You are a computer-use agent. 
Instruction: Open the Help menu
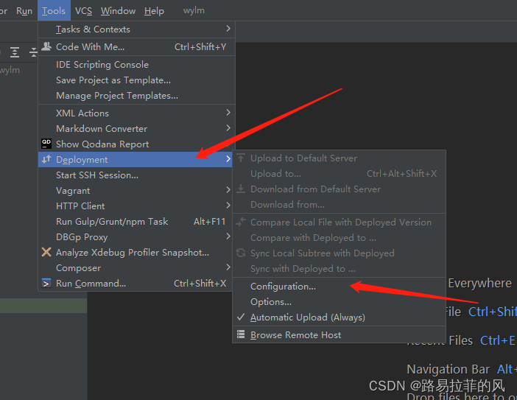(x=154, y=11)
